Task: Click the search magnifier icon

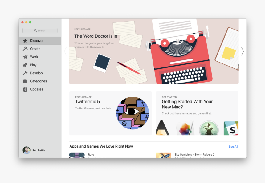Action: [x=35, y=30]
